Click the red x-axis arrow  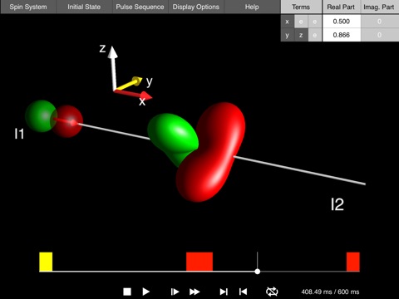[x=133, y=94]
